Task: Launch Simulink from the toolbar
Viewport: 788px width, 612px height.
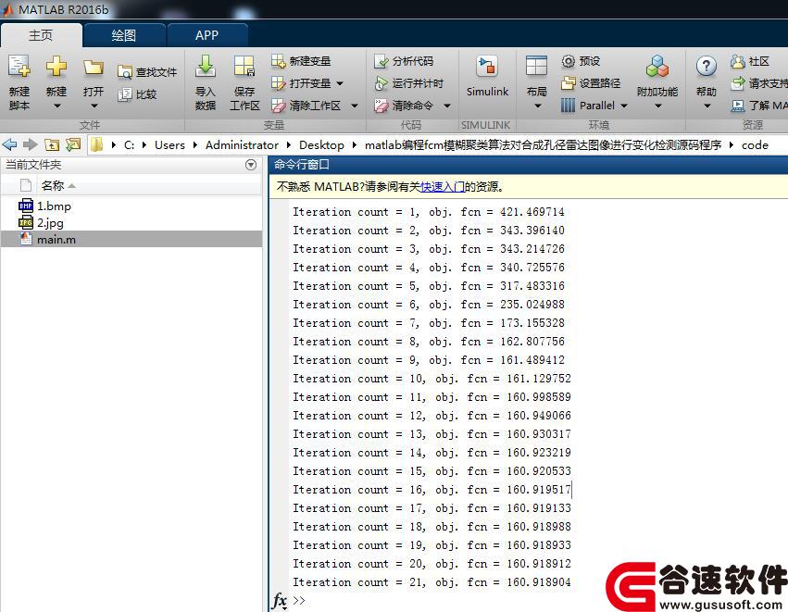Action: (487, 76)
